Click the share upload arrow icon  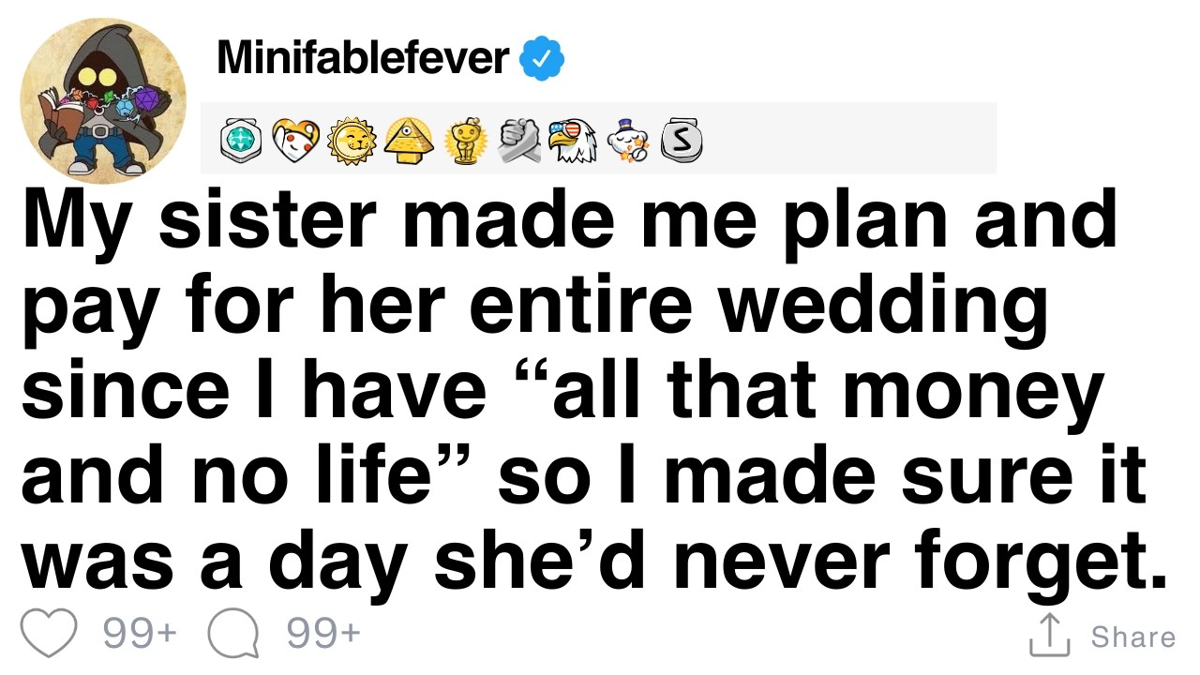tap(1050, 635)
